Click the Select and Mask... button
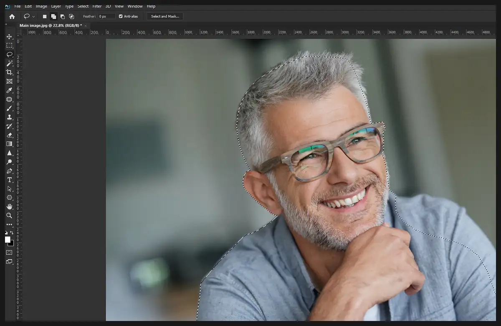Image resolution: width=501 pixels, height=326 pixels. point(165,16)
